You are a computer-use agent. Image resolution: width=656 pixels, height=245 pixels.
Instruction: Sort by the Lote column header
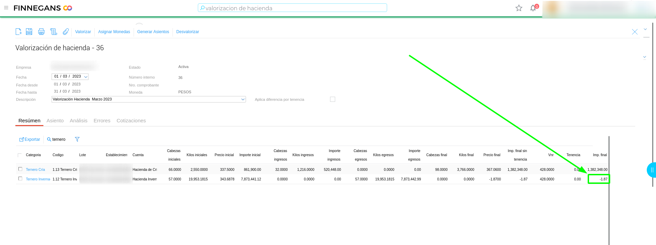83,155
